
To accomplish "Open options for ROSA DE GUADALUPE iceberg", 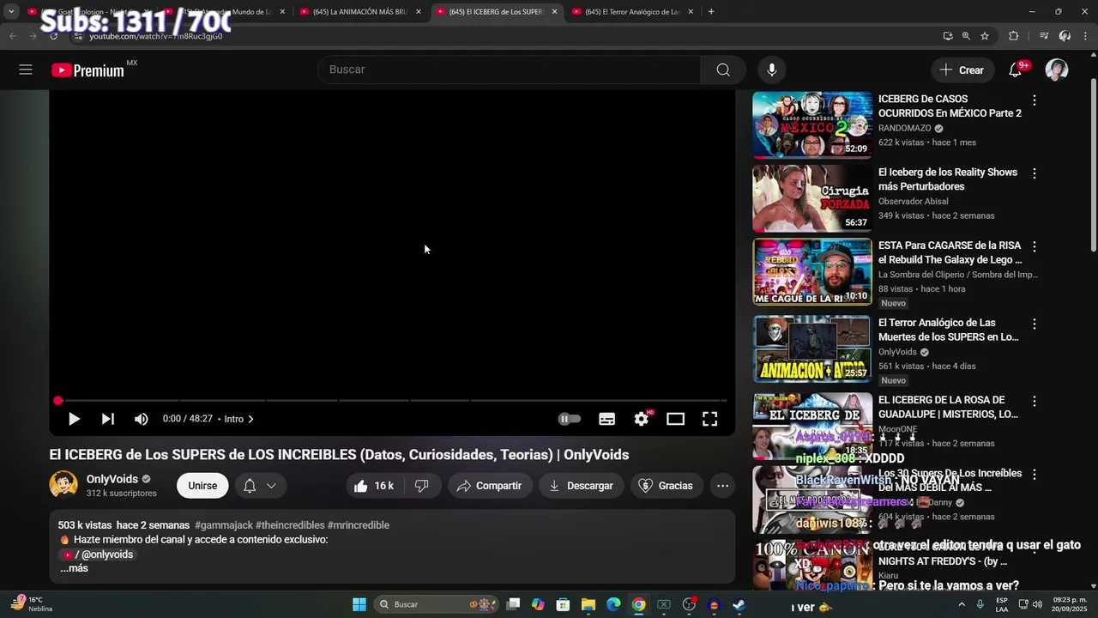I will pyautogui.click(x=1035, y=401).
